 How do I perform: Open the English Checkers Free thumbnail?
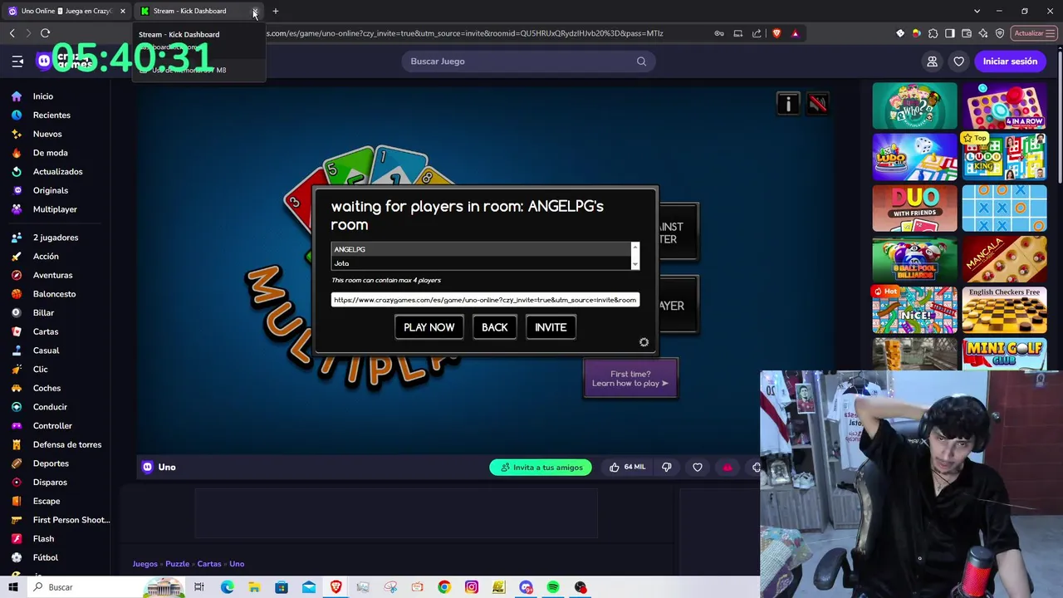[x=1004, y=310]
